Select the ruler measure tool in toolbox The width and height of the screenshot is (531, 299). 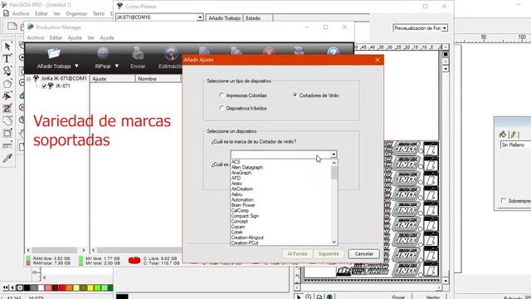click(7, 146)
